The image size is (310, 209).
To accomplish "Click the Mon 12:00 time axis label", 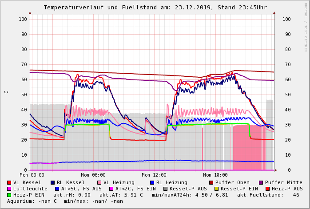I will [154, 175].
